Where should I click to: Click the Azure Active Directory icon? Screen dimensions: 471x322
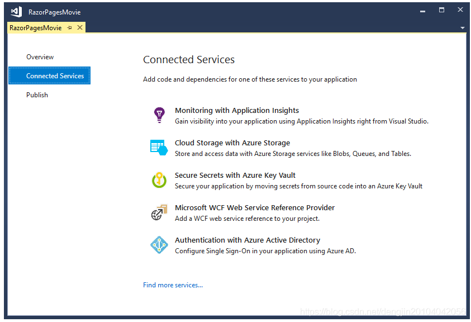(159, 245)
